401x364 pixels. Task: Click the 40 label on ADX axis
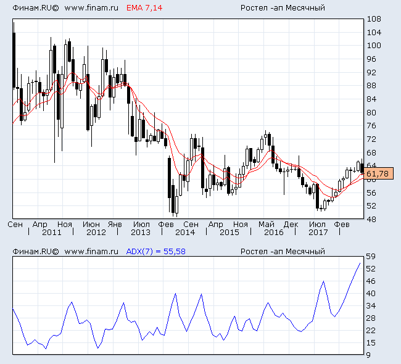click(x=371, y=294)
